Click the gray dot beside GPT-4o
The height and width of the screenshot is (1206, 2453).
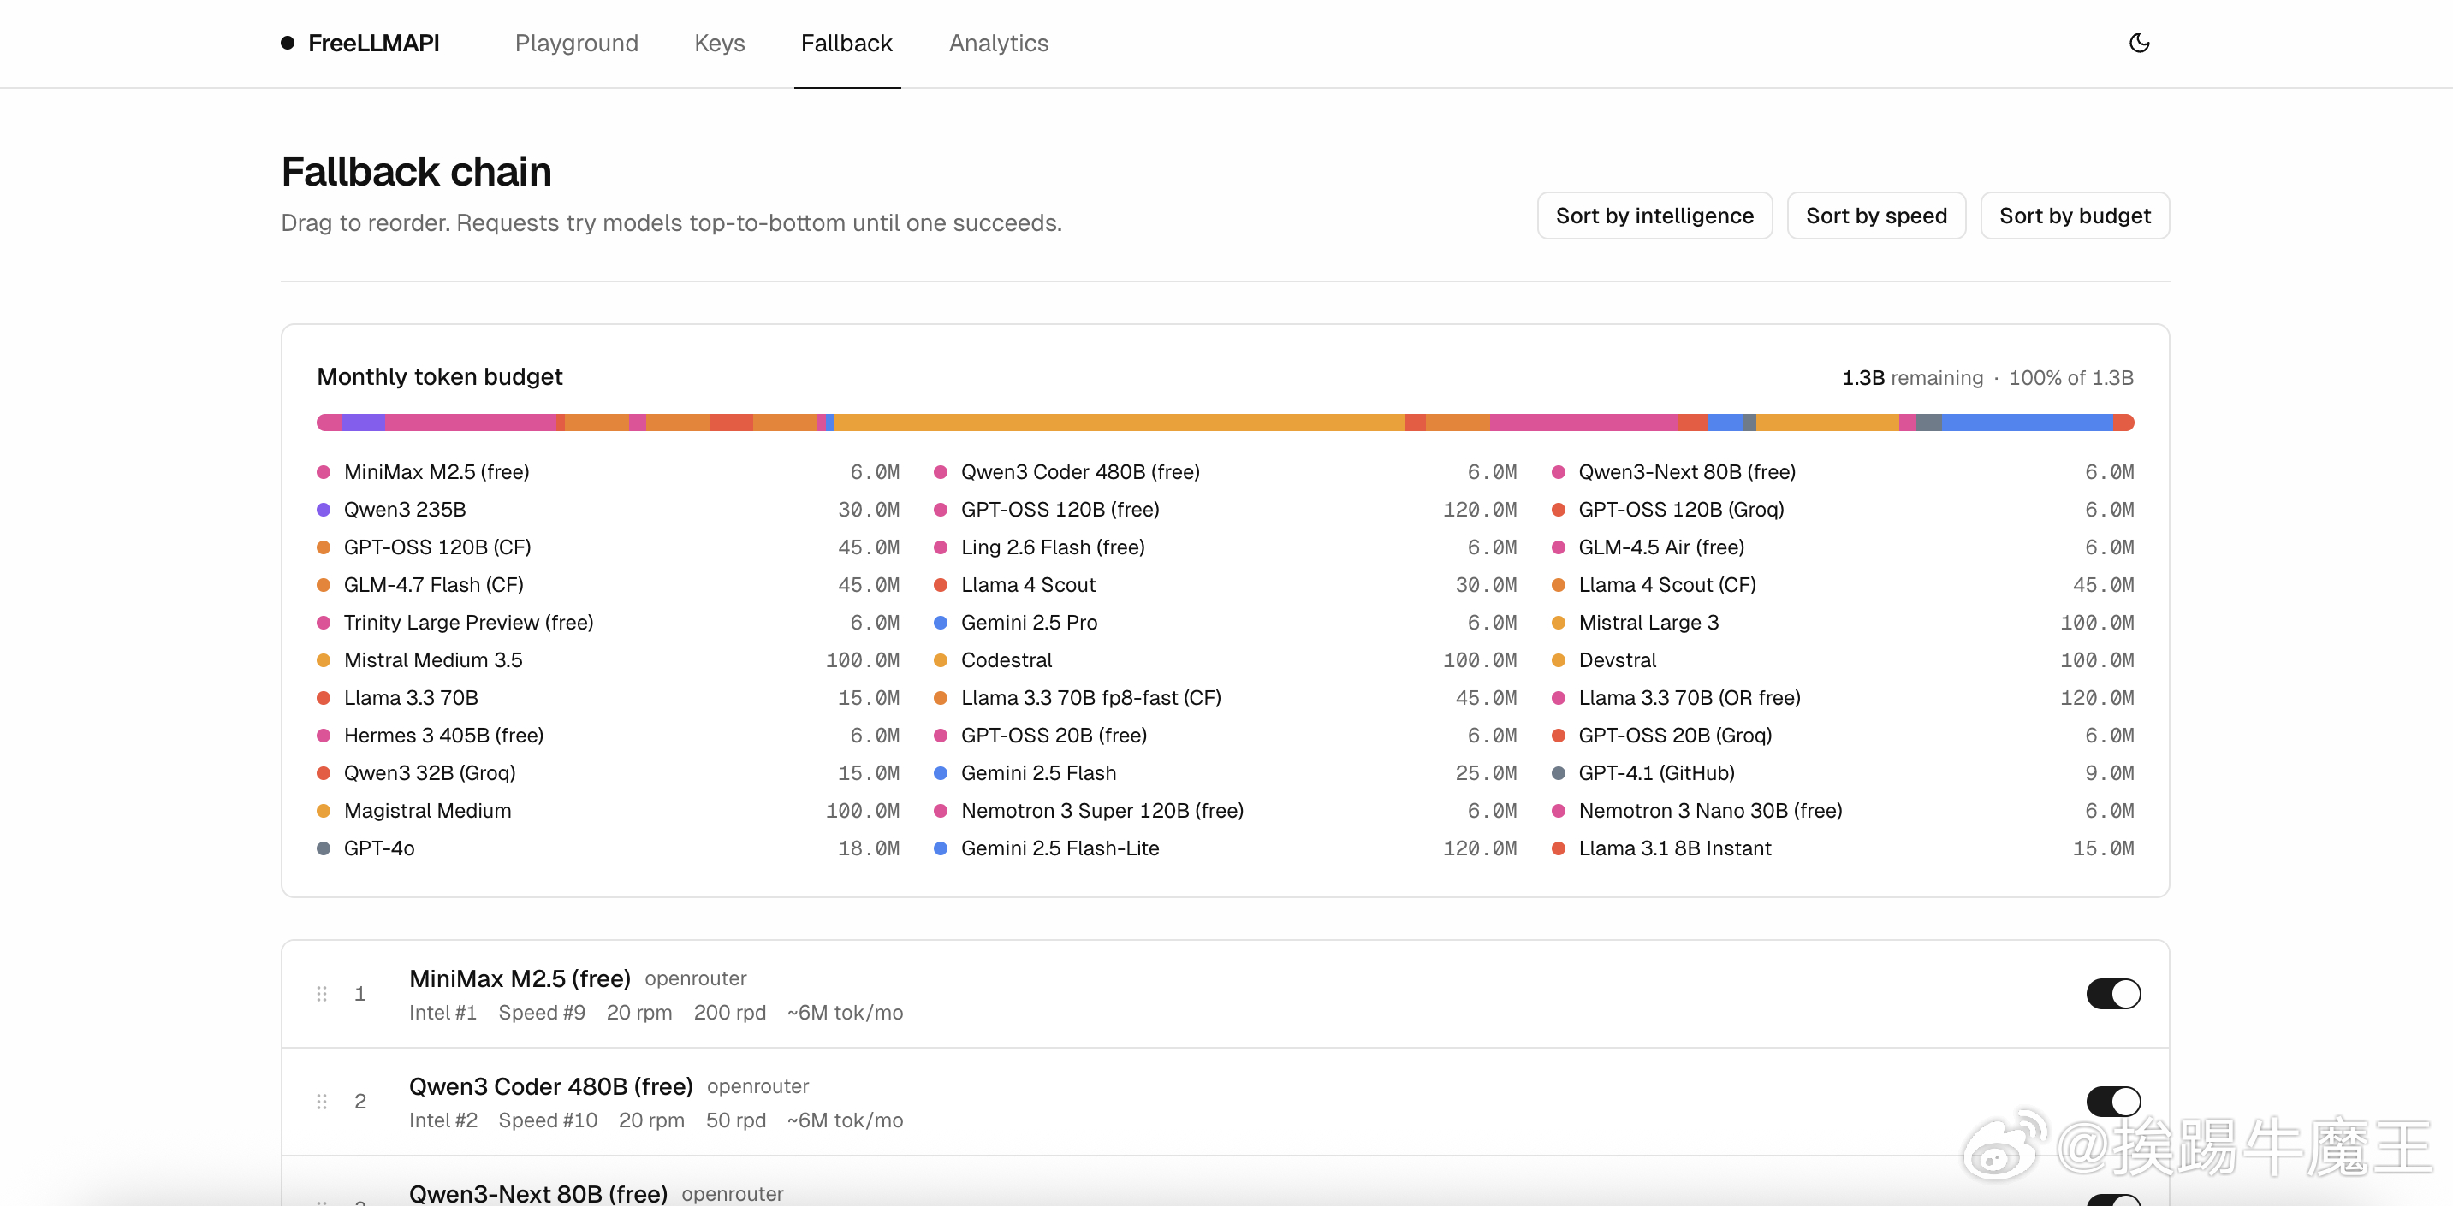[324, 848]
